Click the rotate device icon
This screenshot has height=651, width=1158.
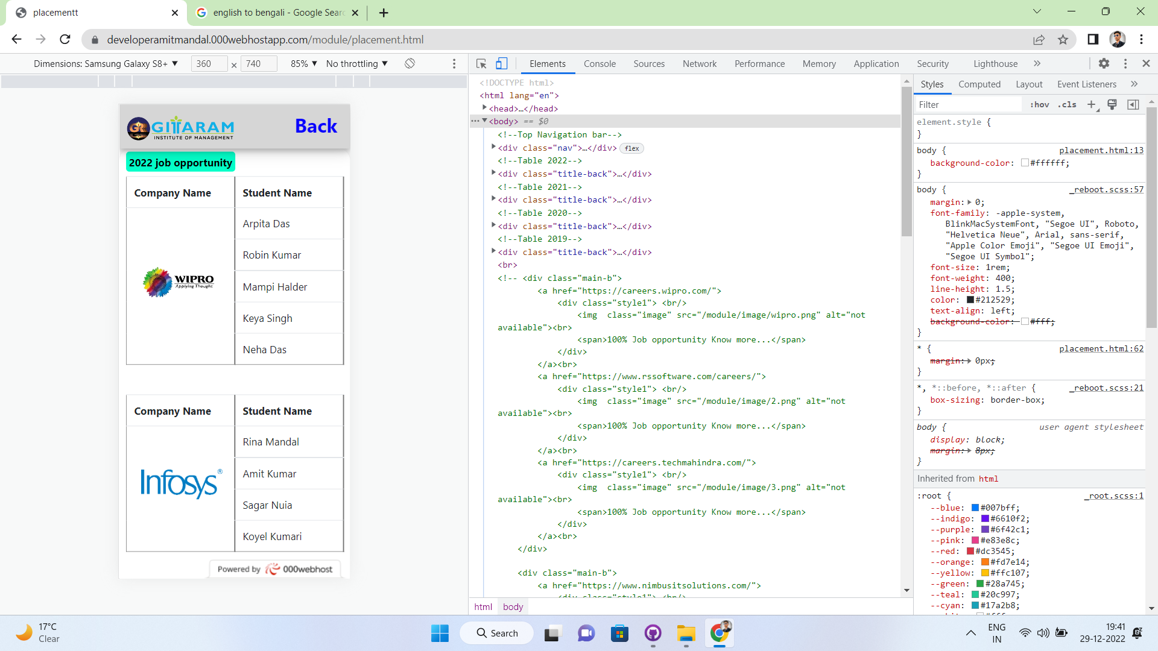pos(410,63)
